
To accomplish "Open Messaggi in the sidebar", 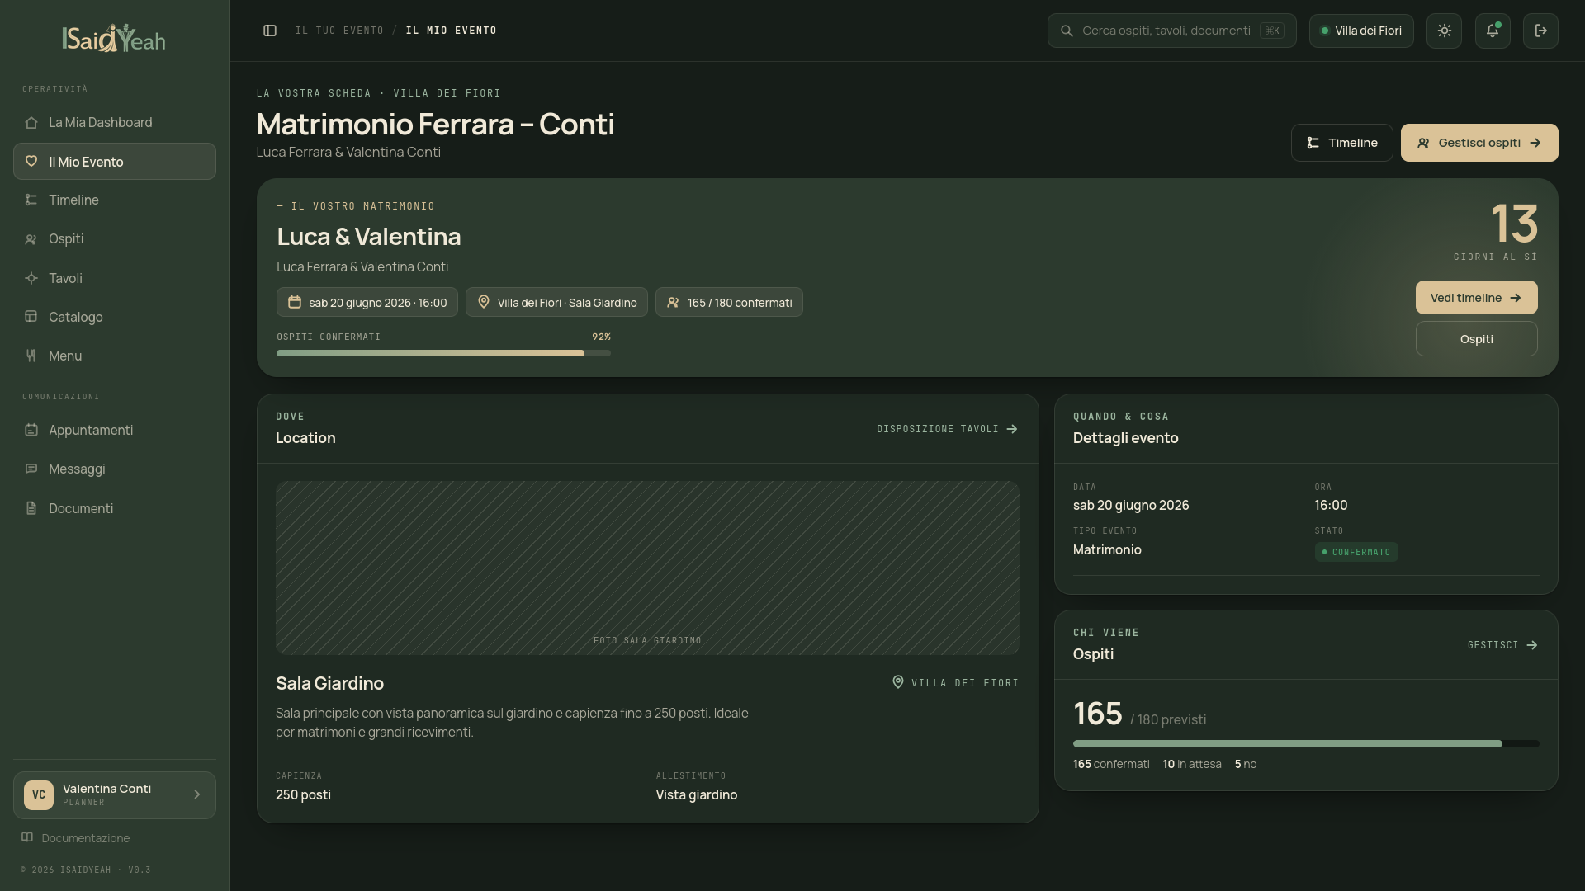I will (114, 469).
